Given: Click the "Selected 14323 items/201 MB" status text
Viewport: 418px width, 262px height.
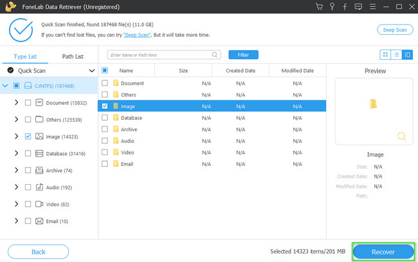Looking at the screenshot, I should [307, 252].
